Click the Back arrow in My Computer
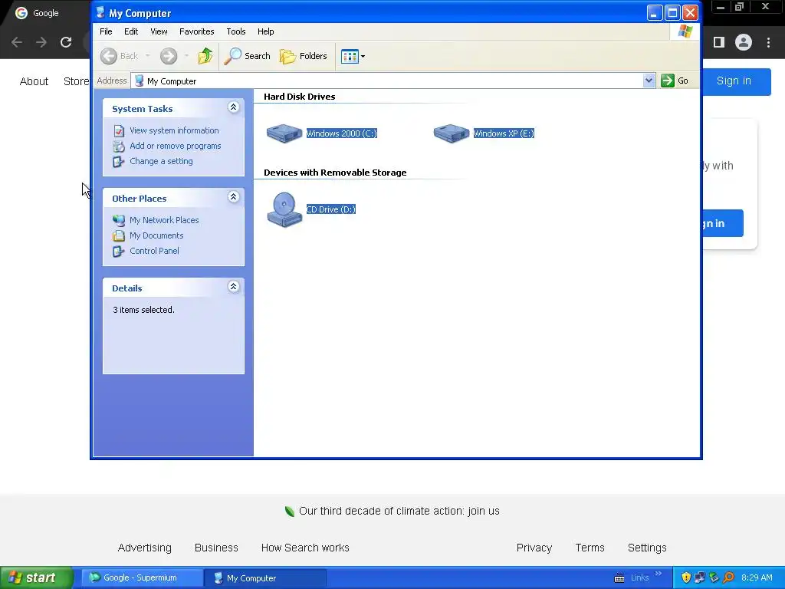Image resolution: width=785 pixels, height=589 pixels. tap(109, 56)
